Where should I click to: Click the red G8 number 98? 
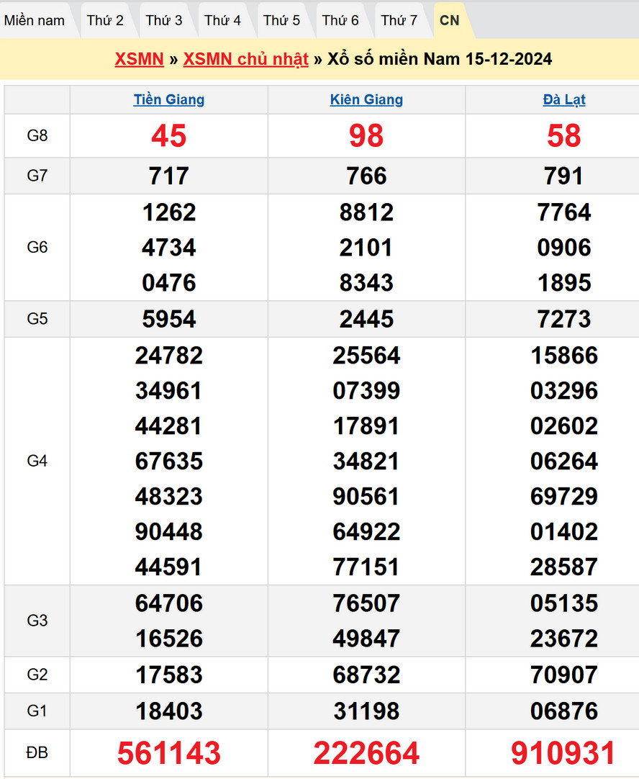366,136
